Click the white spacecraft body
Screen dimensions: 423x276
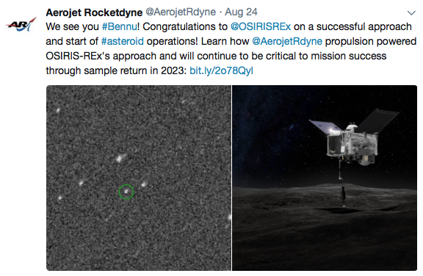pos(352,144)
